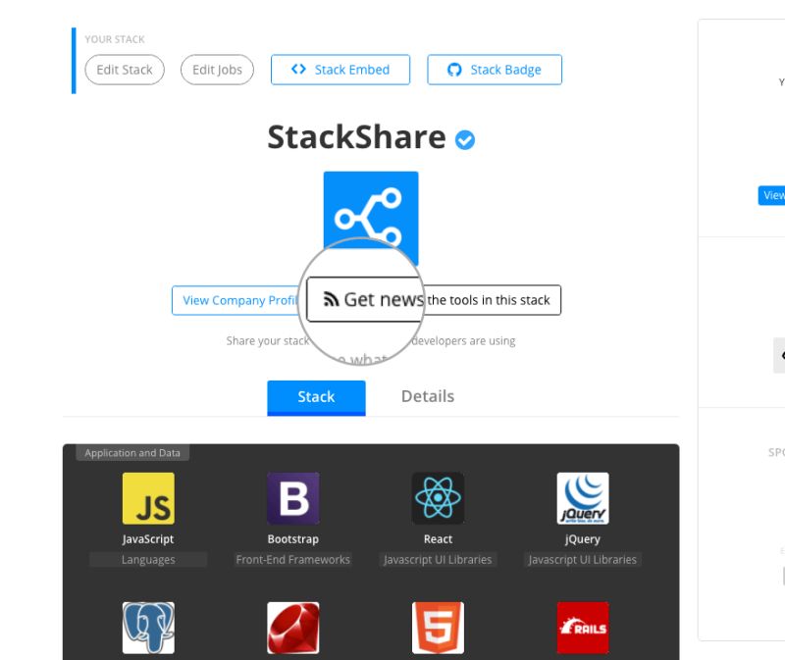Click the Application and Data label
The image size is (785, 660).
point(132,452)
